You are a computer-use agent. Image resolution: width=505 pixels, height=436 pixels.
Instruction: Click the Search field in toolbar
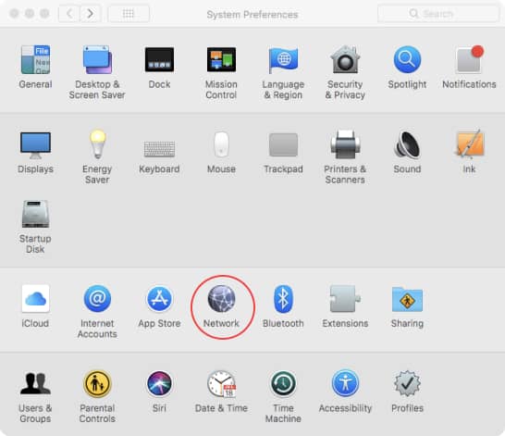(x=438, y=14)
